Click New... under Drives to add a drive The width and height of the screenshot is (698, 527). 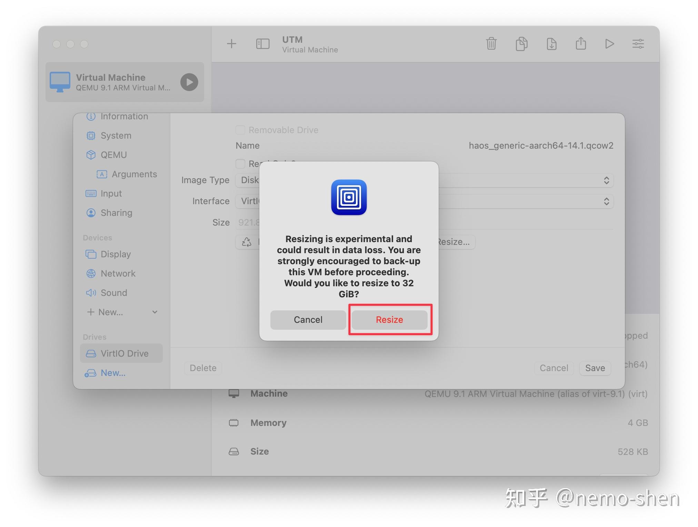click(x=113, y=373)
